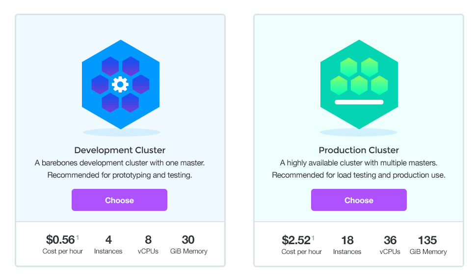Open footnote 1 beside $0.56 price
The width and height of the screenshot is (474, 275).
click(x=78, y=237)
